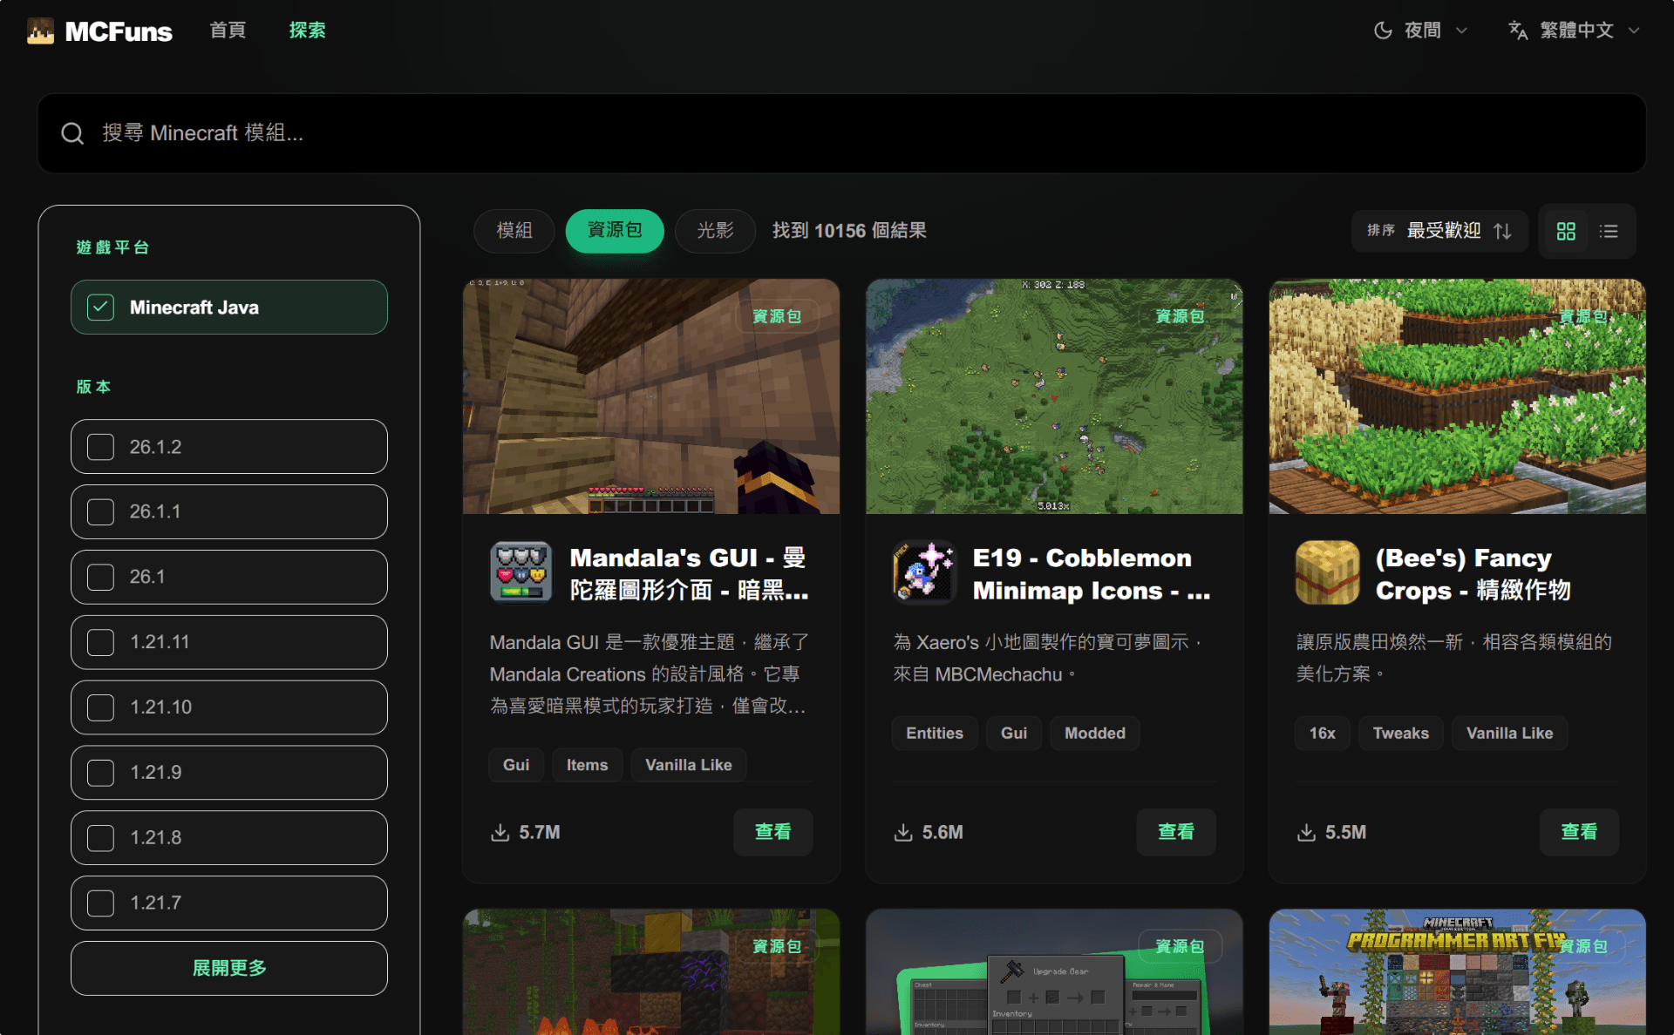The height and width of the screenshot is (1035, 1674).
Task: Click the night mode moon icon
Action: pyautogui.click(x=1383, y=30)
